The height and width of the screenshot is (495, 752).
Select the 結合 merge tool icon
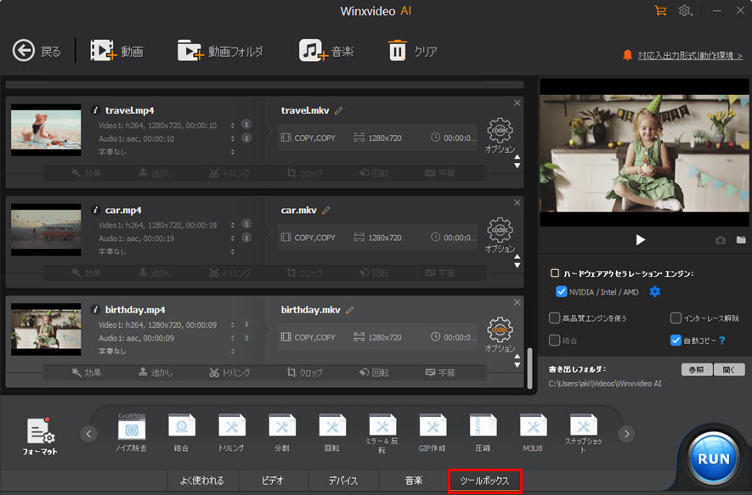pyautogui.click(x=181, y=432)
